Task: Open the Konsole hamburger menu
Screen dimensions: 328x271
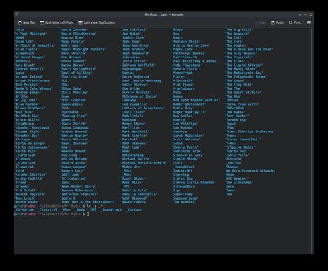Action: click(x=309, y=22)
